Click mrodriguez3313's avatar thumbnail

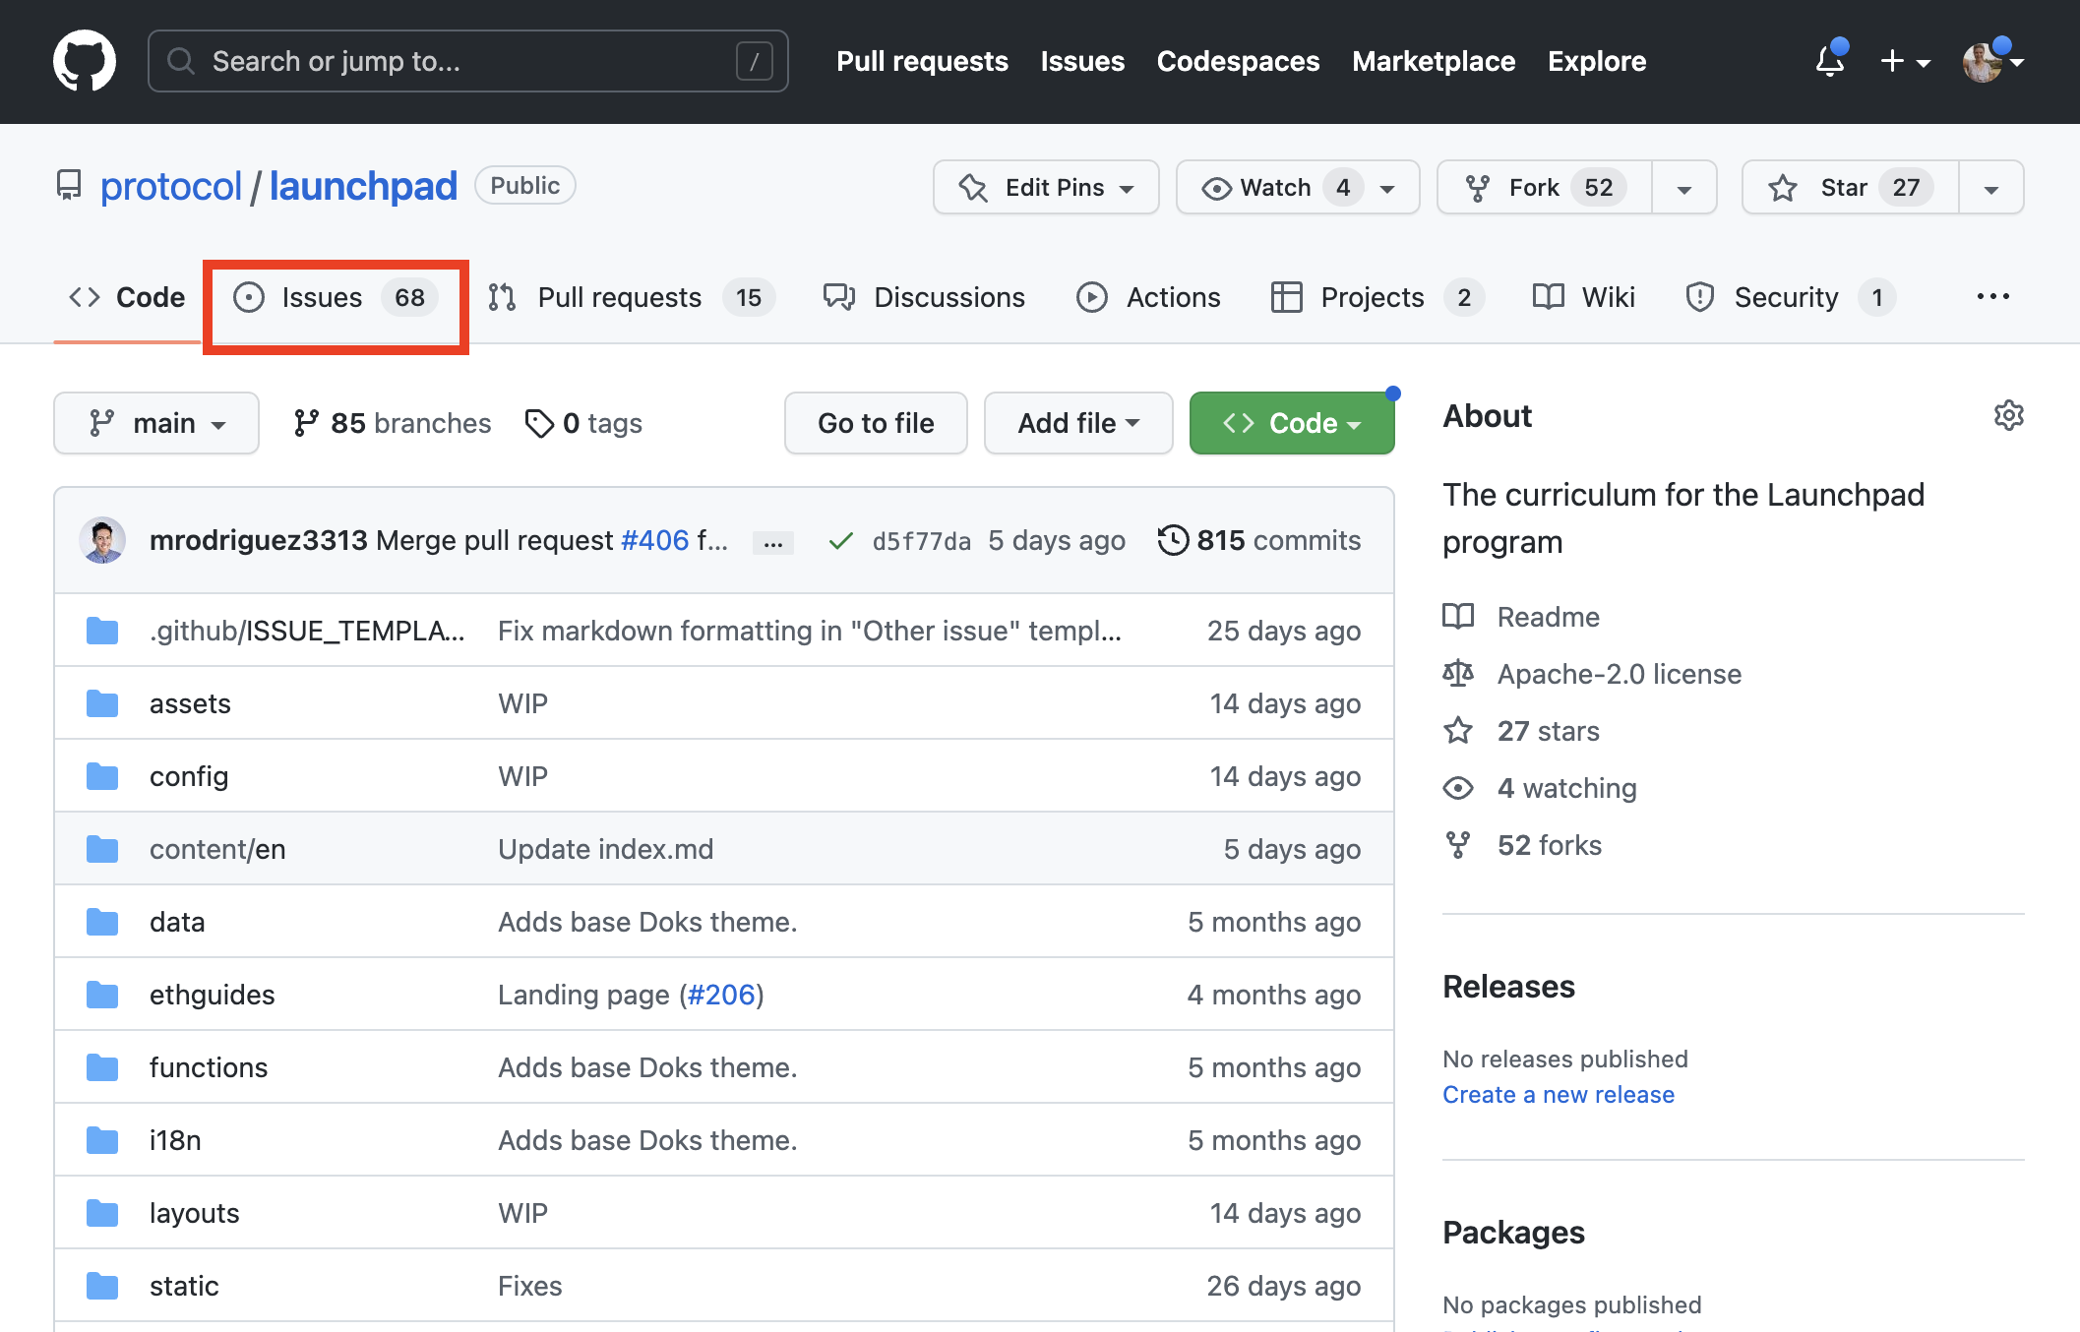point(102,540)
